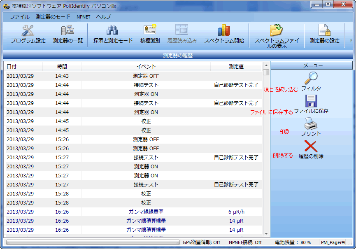Select 探索と測定モード binoculars icon
Screen dimensions: 356x249
pyautogui.click(x=112, y=30)
